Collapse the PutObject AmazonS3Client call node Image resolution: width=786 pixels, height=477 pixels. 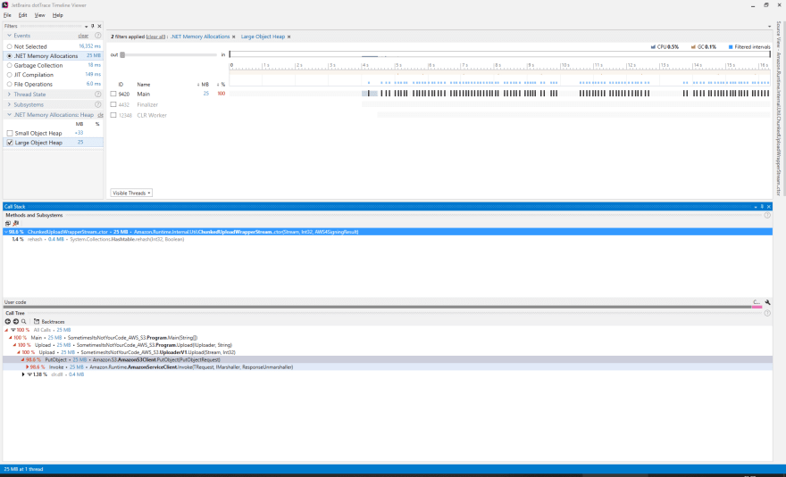22,360
